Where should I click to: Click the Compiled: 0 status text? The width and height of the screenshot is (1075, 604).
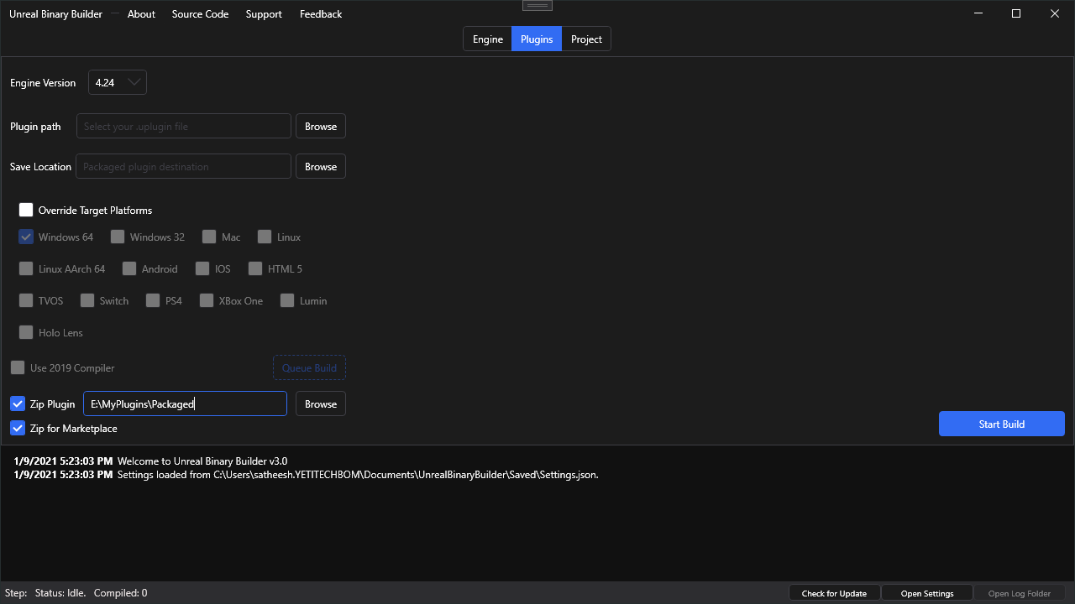tap(120, 593)
